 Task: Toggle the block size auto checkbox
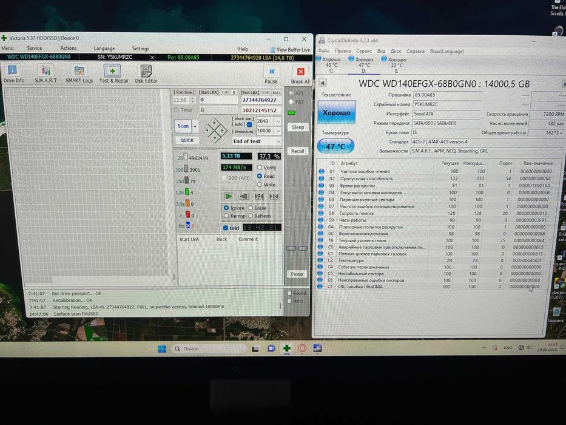(249, 124)
